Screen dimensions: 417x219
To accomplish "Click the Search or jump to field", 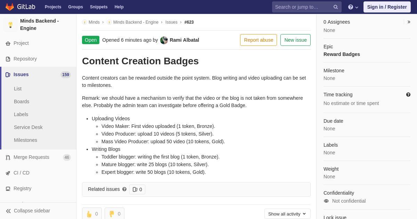I will tap(307, 7).
